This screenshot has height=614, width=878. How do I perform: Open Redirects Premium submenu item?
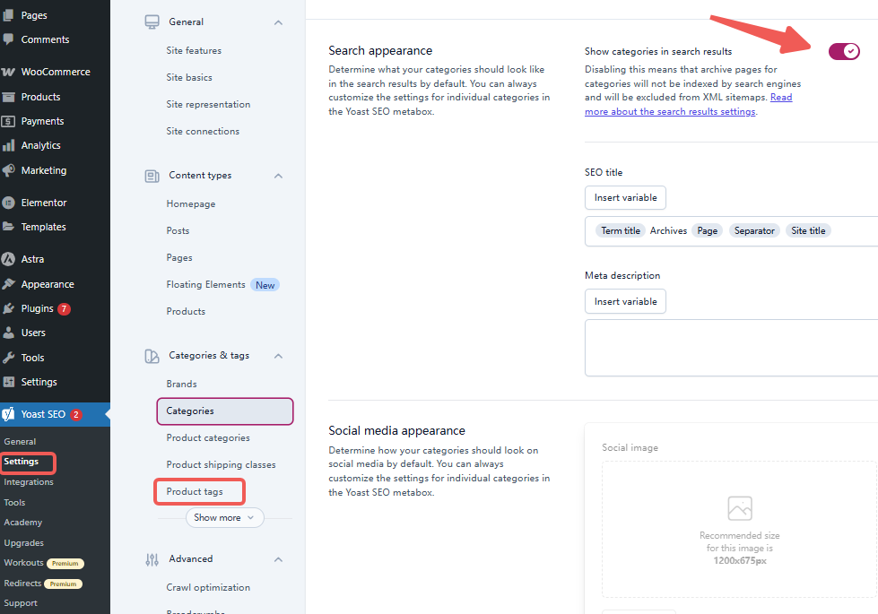23,584
